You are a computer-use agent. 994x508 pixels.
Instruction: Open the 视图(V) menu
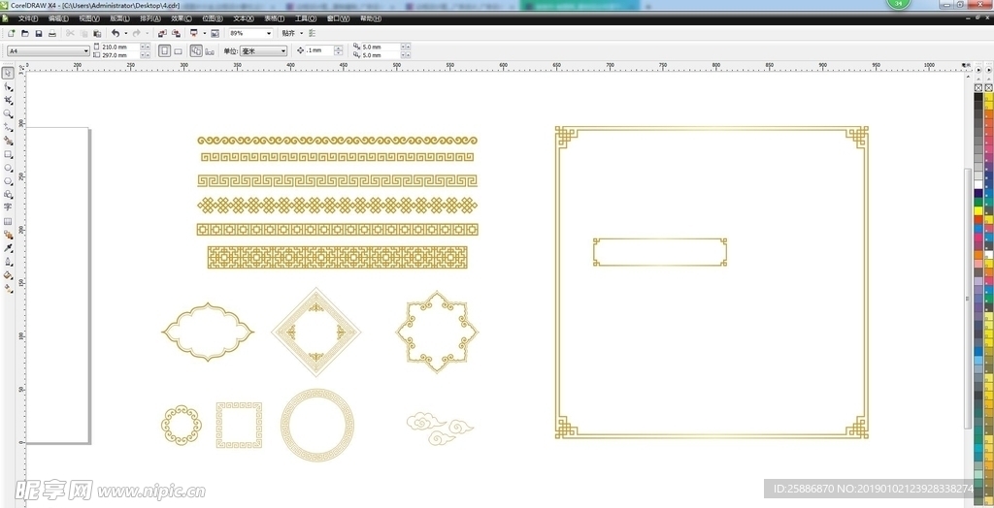[x=89, y=19]
